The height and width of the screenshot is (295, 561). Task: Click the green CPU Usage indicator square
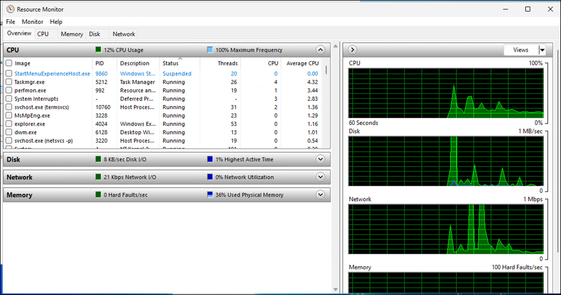pyautogui.click(x=99, y=50)
